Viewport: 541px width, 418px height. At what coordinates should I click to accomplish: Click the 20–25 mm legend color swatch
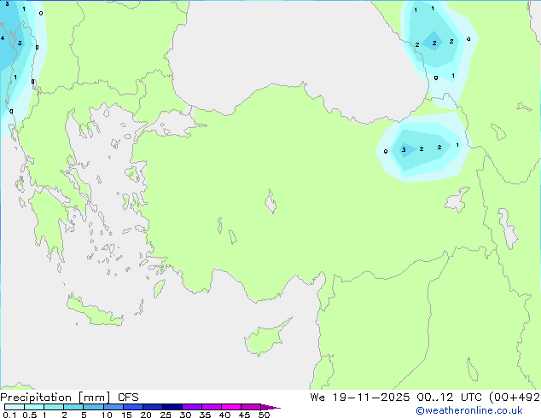point(153,407)
